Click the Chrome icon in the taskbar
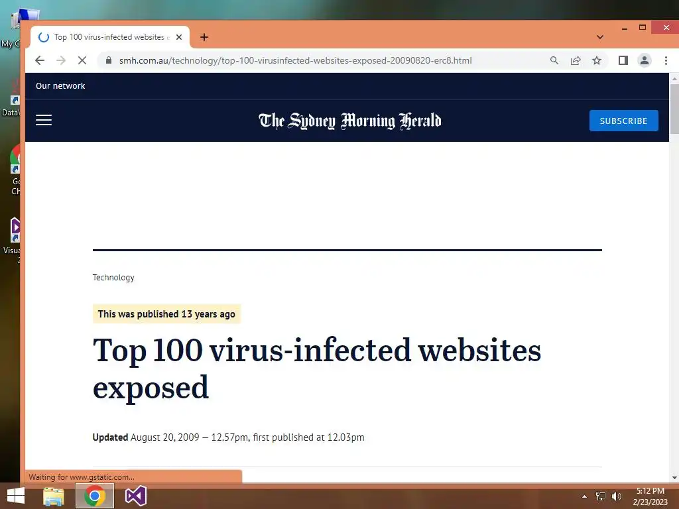Viewport: 679px width, 509px height. pos(94,496)
